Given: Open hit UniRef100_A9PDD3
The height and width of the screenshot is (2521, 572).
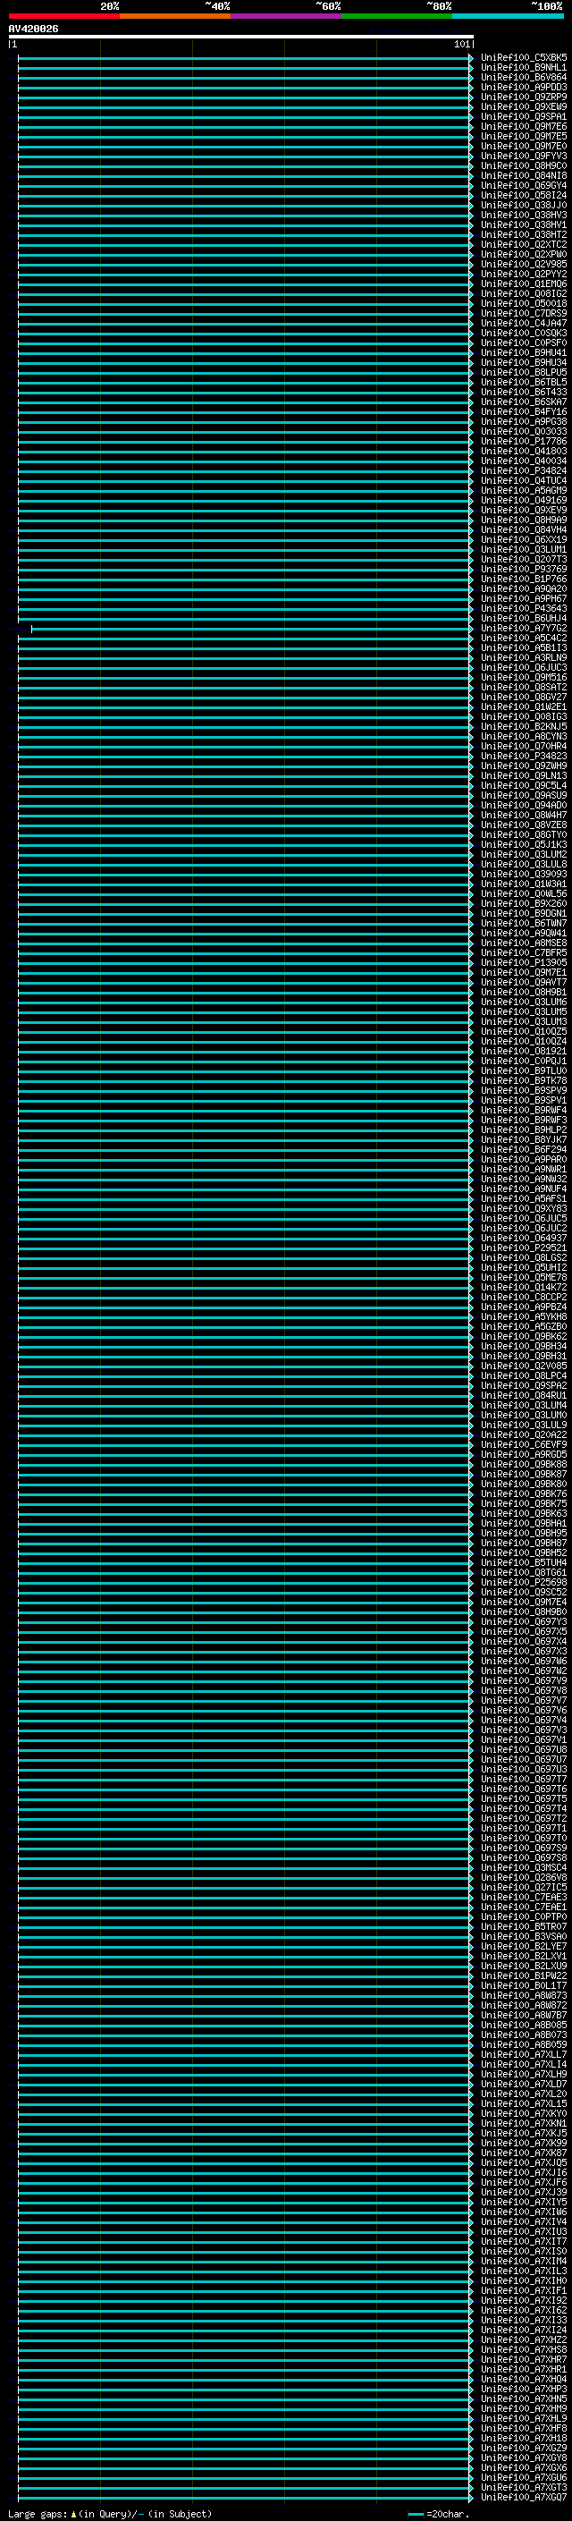Looking at the screenshot, I should (524, 87).
